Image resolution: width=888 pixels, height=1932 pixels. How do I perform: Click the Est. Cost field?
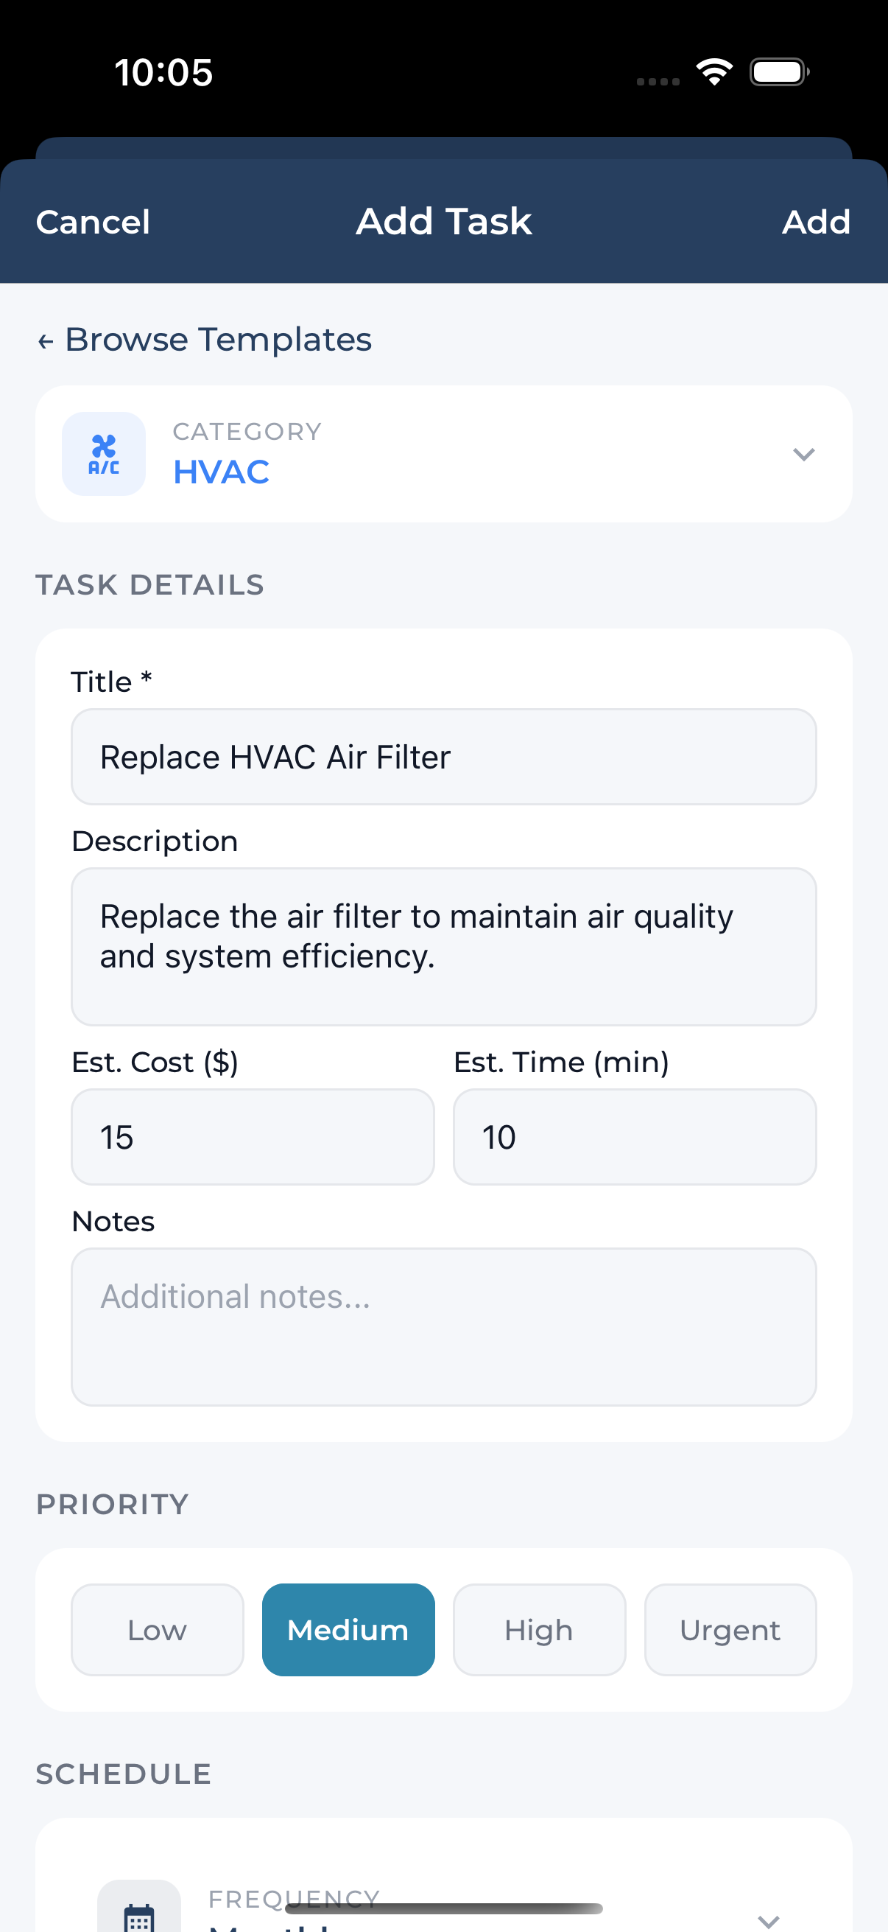pyautogui.click(x=253, y=1137)
